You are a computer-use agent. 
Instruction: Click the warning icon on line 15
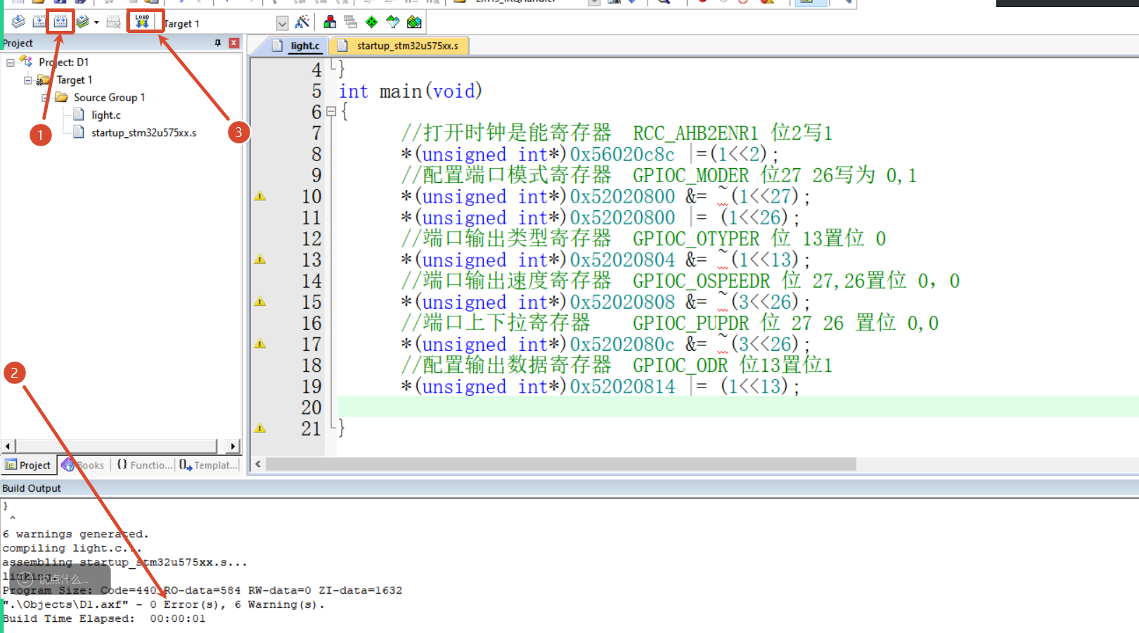[x=260, y=302]
